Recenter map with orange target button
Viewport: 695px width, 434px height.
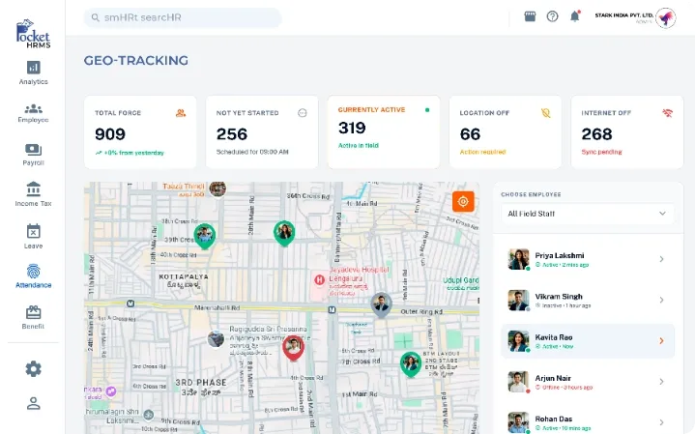tap(463, 202)
